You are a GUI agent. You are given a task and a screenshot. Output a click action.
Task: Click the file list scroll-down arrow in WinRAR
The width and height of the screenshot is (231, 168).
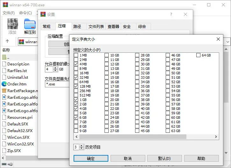pos(226,153)
